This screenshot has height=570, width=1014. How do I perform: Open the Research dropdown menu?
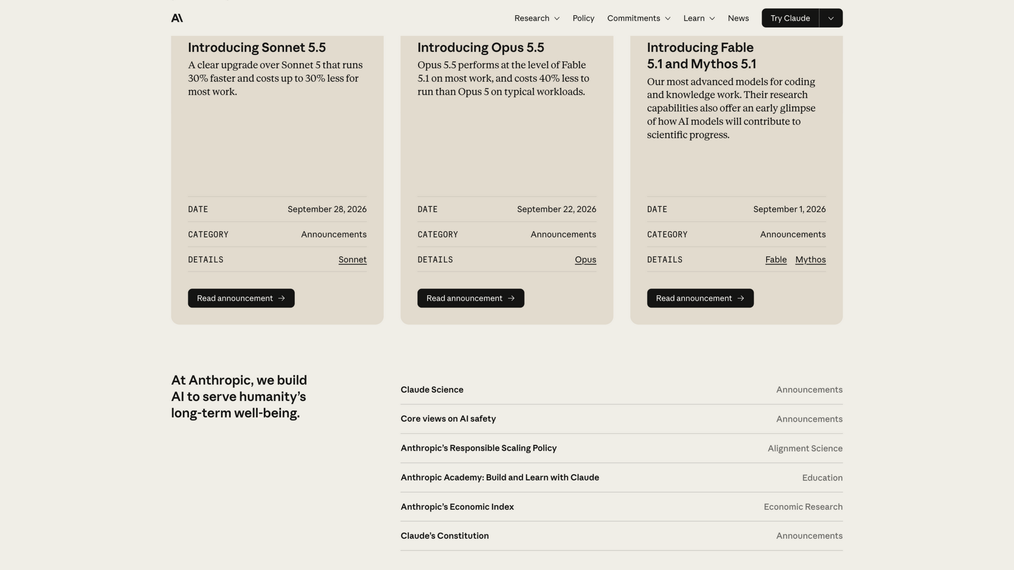coord(537,18)
